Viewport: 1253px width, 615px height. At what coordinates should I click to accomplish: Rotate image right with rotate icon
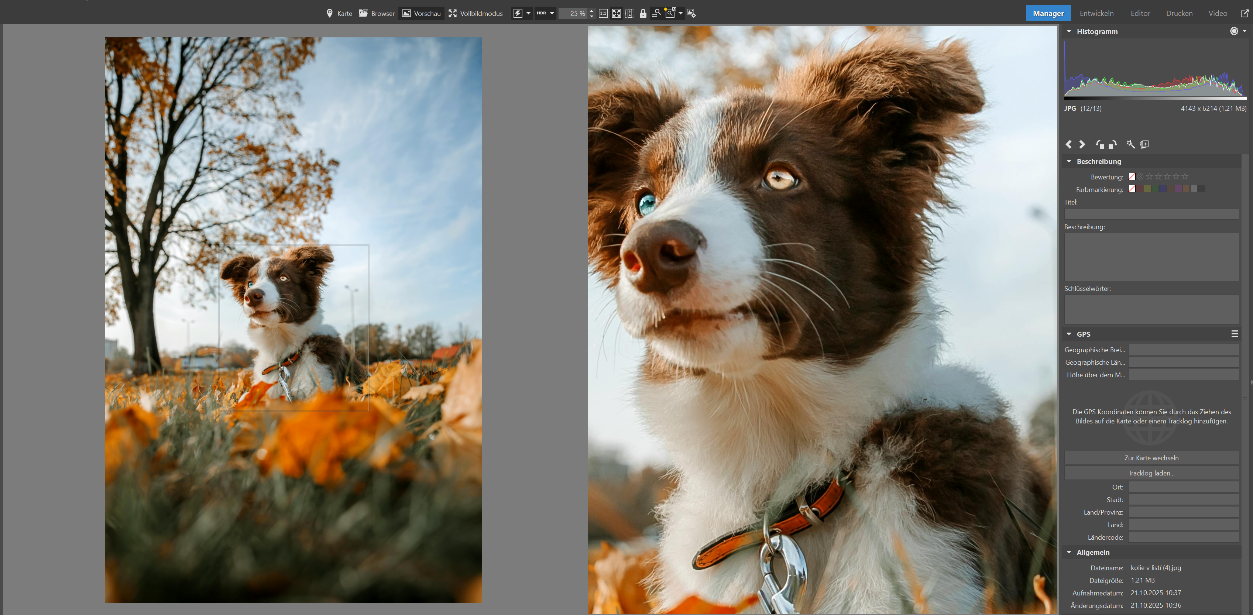point(1113,144)
